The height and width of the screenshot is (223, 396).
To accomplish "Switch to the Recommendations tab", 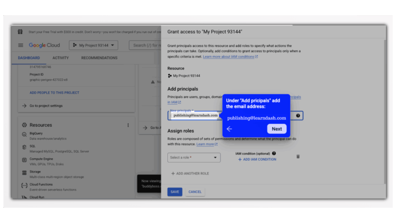I will 99,58.
